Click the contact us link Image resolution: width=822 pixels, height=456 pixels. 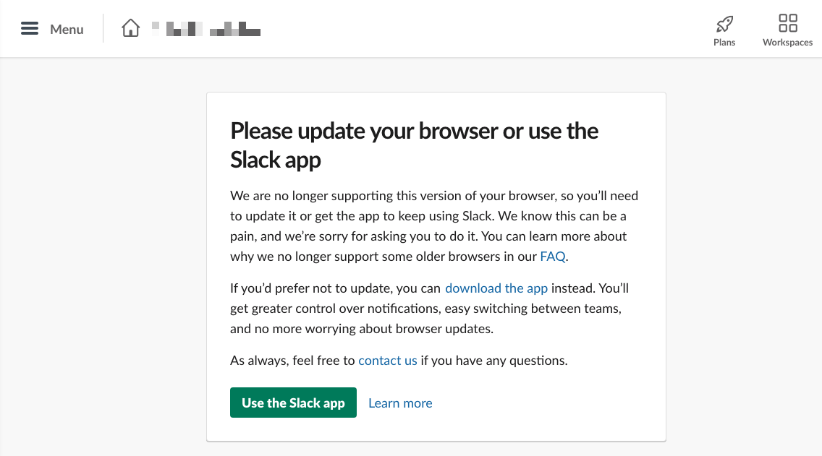(387, 361)
